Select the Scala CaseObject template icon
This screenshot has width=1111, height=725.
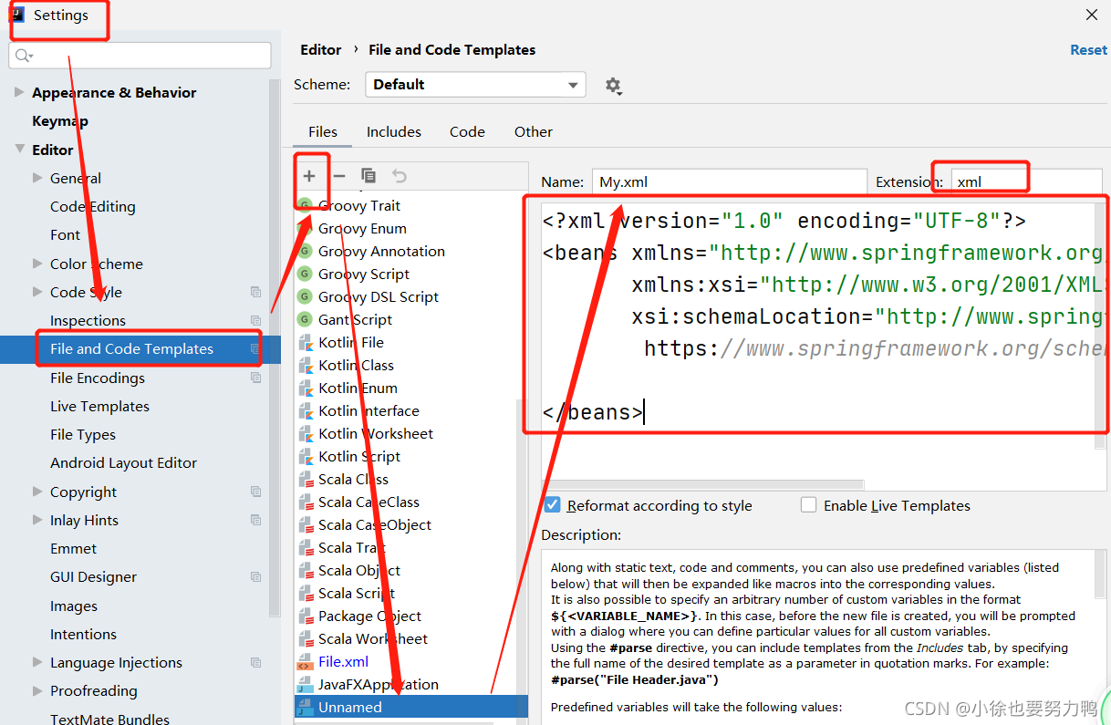coord(305,524)
